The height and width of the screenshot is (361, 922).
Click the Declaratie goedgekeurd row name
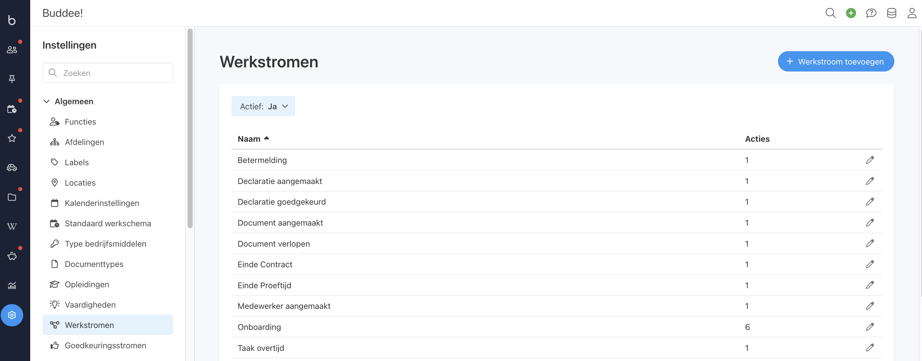pyautogui.click(x=281, y=202)
